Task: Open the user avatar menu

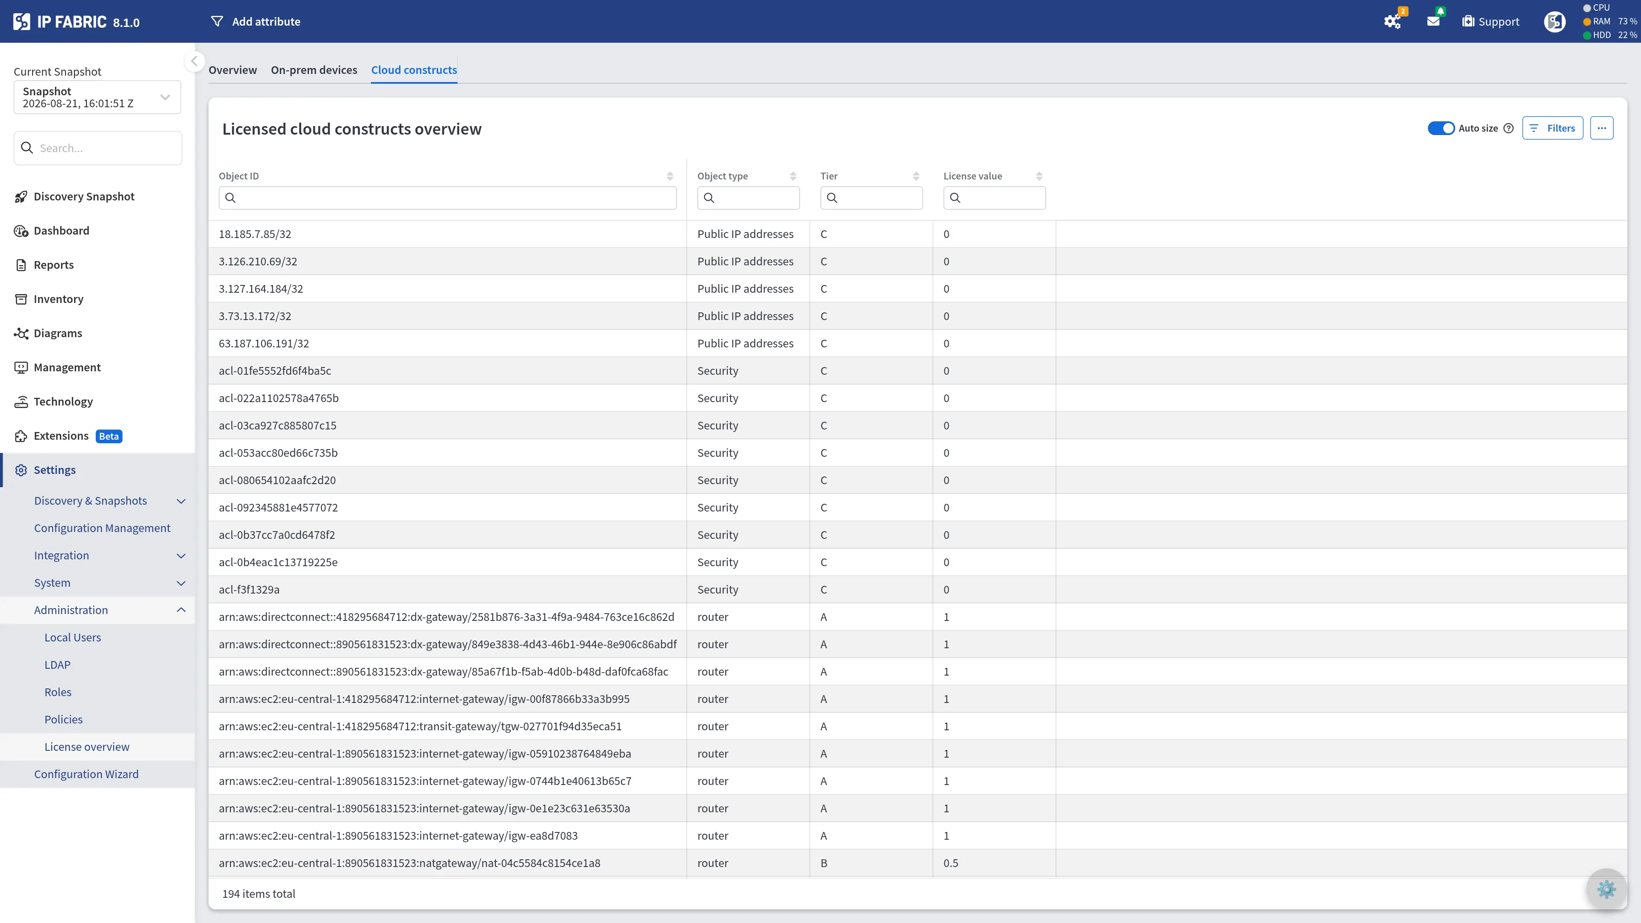Action: [1554, 22]
